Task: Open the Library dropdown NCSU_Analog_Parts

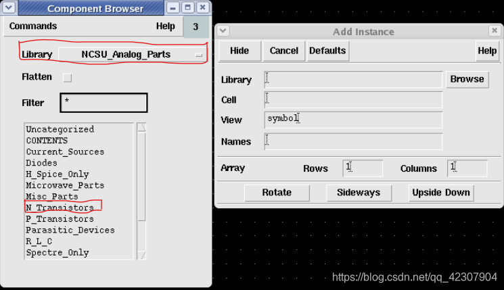Action: click(133, 54)
